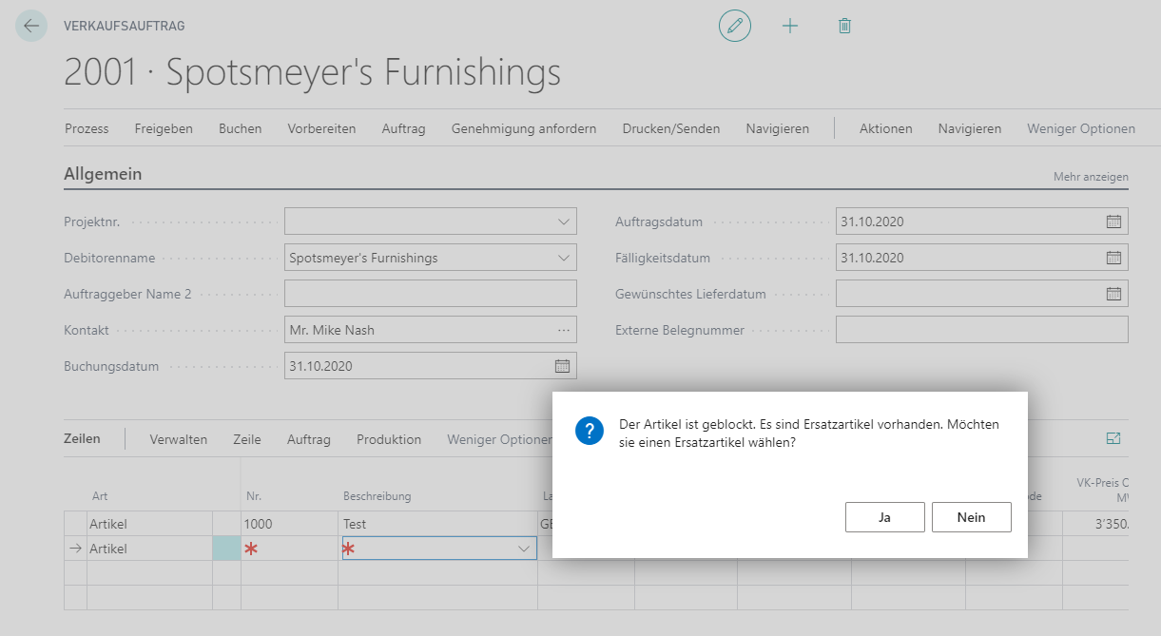Open the Prozess menu
Screen dimensions: 1161x636
87,128
